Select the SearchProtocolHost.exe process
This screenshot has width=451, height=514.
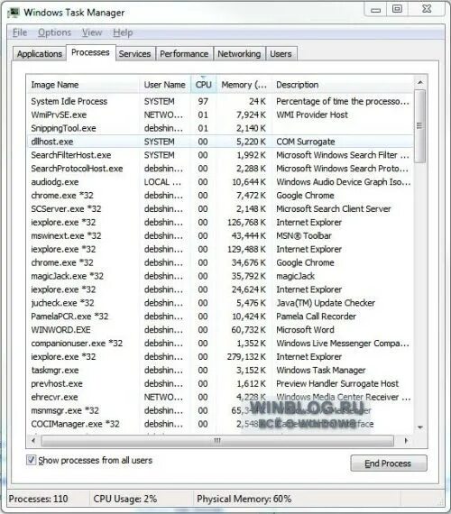[x=220, y=169]
